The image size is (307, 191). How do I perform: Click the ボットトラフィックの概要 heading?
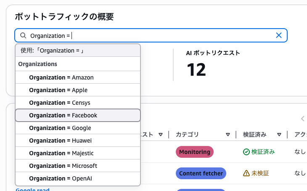click(x=64, y=16)
